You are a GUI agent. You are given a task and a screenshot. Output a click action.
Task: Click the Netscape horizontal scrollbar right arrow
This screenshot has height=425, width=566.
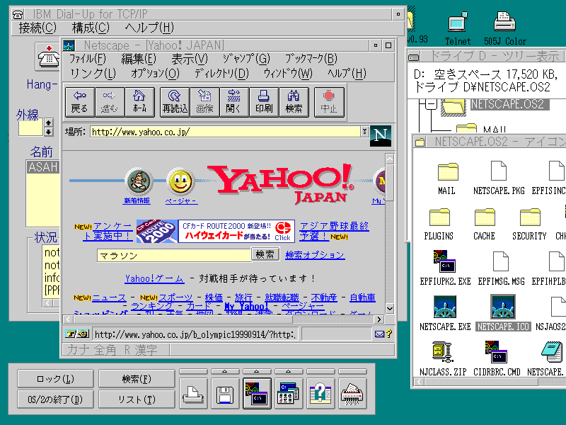coord(379,319)
